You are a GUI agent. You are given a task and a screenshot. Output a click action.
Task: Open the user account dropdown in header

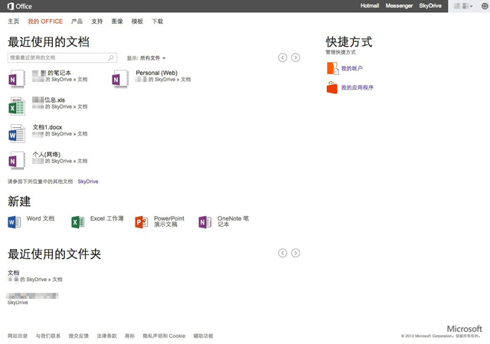point(464,6)
